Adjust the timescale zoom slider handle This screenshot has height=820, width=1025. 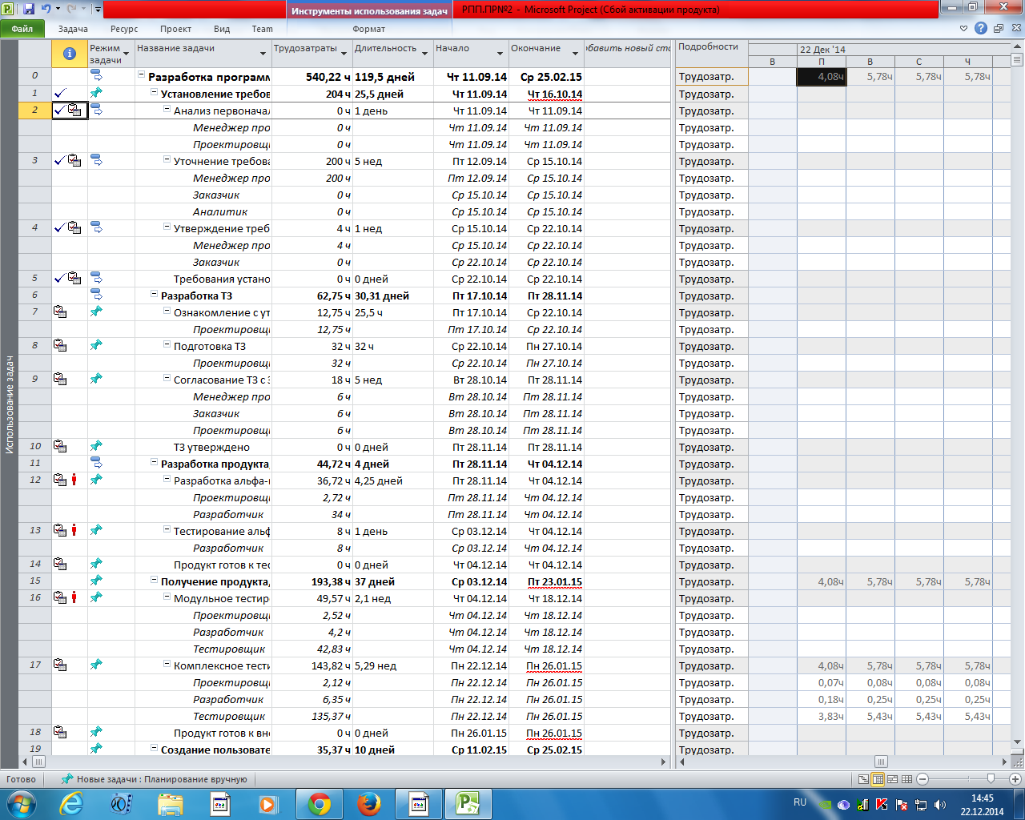click(x=991, y=778)
